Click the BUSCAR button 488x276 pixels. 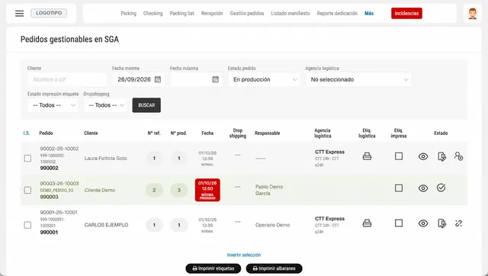[146, 105]
